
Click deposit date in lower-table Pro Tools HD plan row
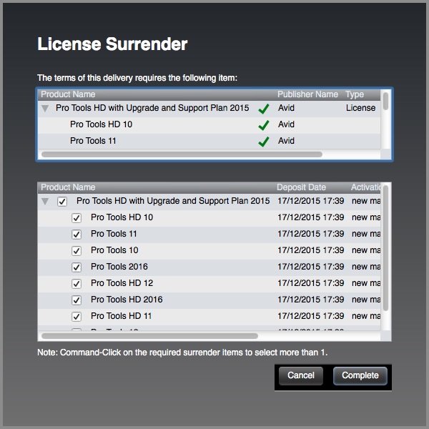coord(311,201)
